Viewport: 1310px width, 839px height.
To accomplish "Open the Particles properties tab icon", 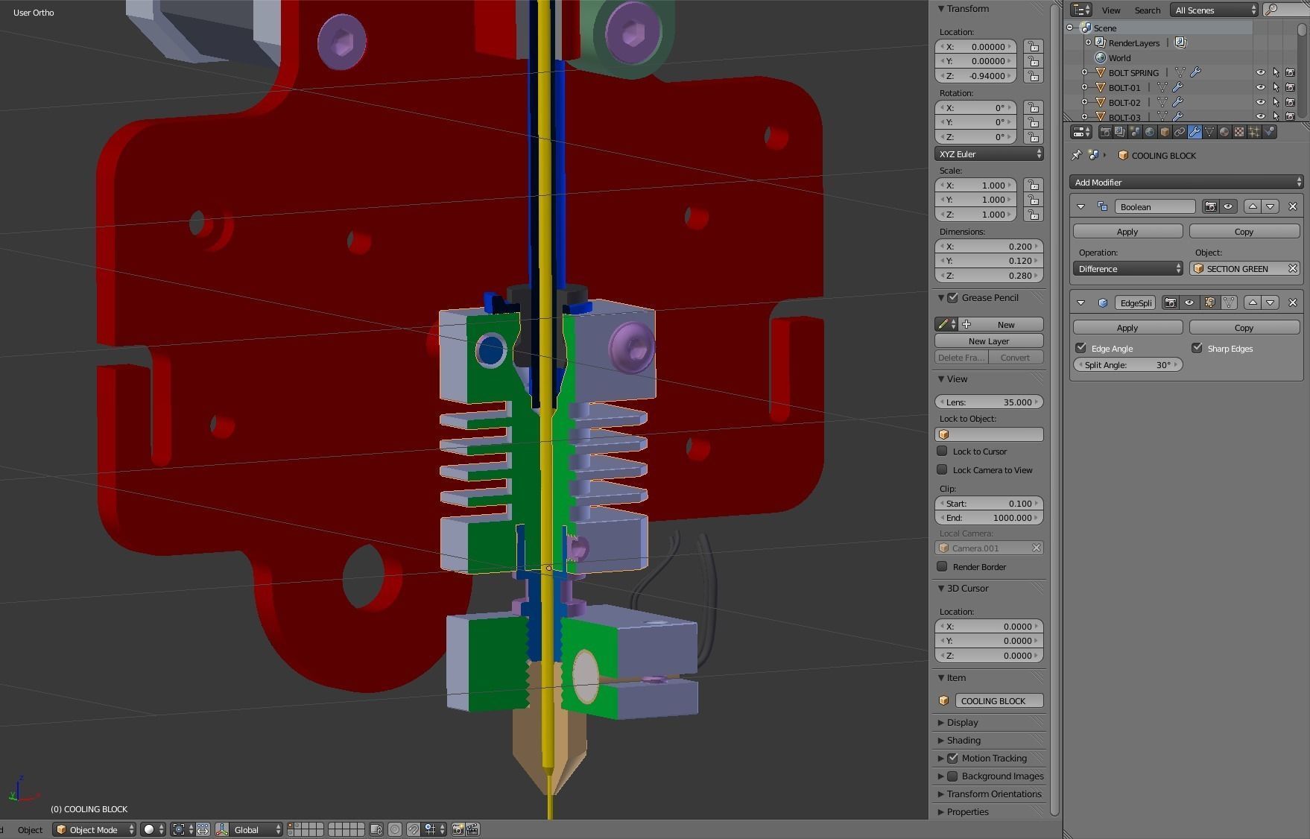I will 1254,132.
